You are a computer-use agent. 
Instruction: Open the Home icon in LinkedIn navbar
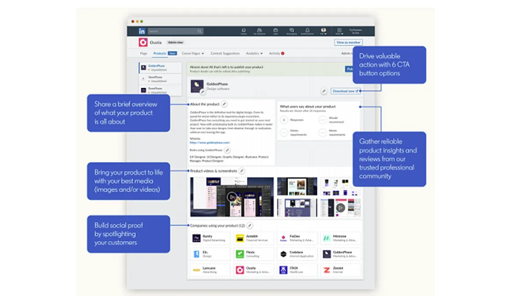click(x=243, y=31)
